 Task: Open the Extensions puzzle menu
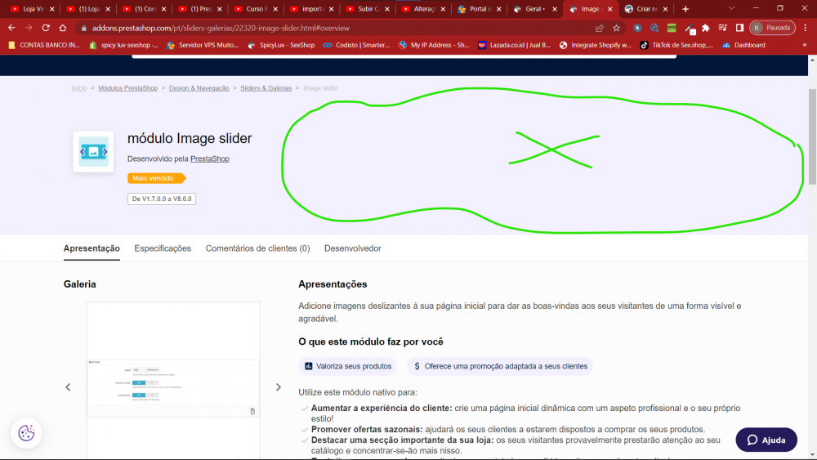(x=706, y=28)
